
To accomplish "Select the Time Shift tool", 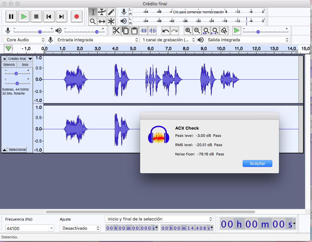I will click(102, 21).
